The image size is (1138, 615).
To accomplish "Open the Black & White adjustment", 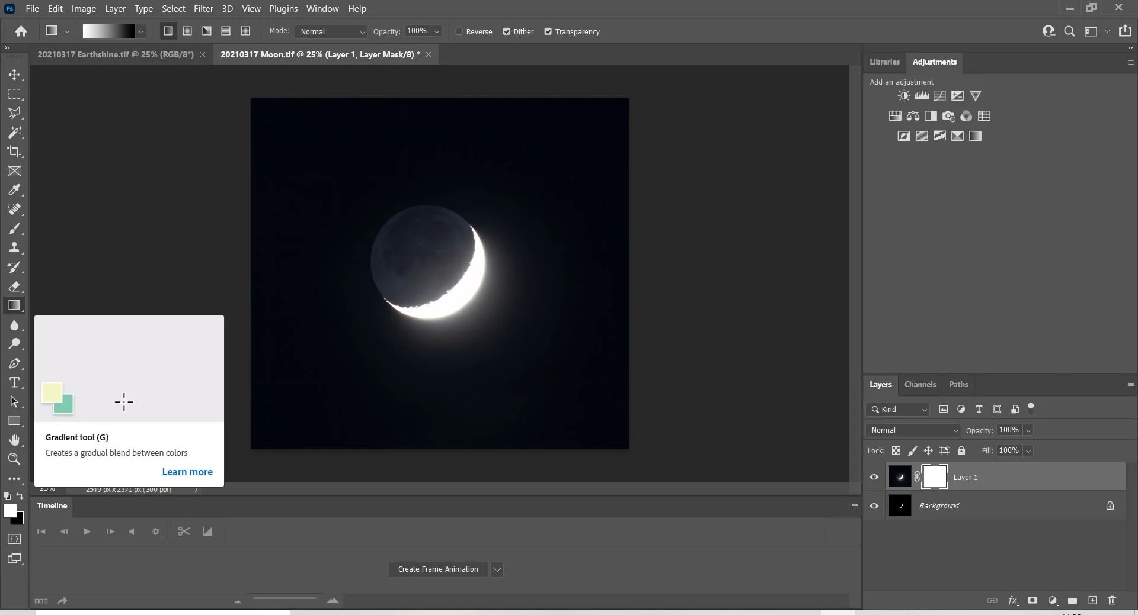I will pos(931,116).
